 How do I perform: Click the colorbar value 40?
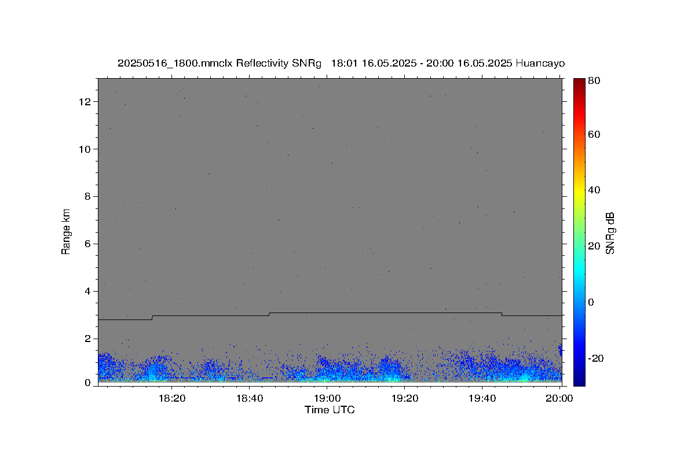click(x=595, y=190)
